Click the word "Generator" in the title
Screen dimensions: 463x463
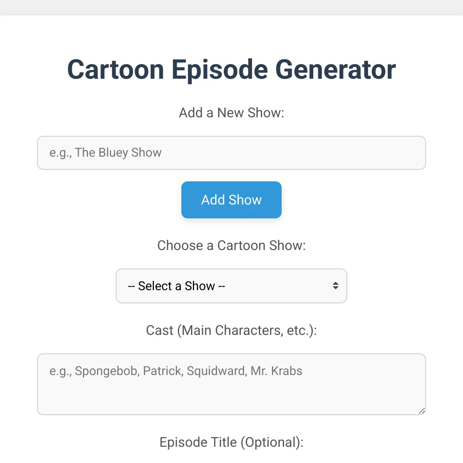pos(335,69)
